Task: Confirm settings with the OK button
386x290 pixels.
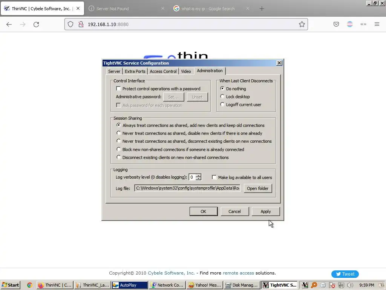Action: [x=203, y=211]
